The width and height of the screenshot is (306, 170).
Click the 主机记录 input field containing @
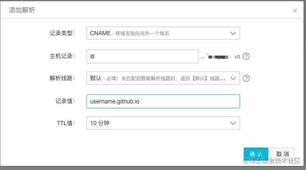(143, 56)
